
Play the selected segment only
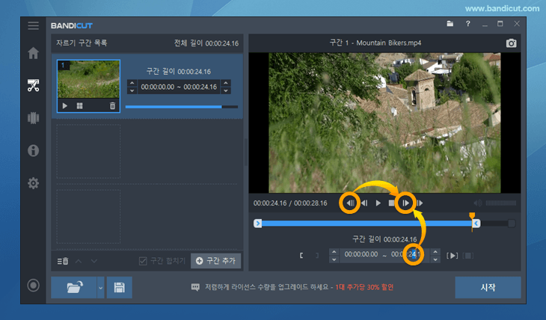click(452, 256)
